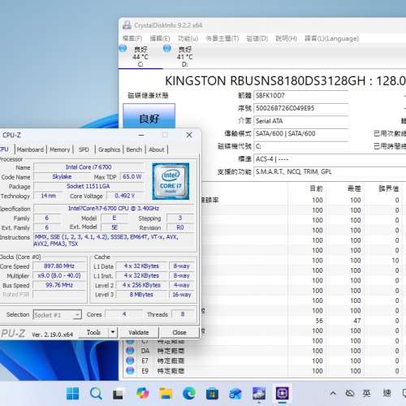Open the 說明(H) menu
406x406 pixels.
point(286,38)
